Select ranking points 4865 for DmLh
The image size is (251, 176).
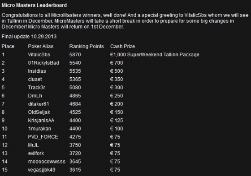(75, 96)
